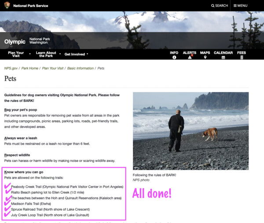Open Learn About the Park menu
264x223 pixels.
pos(46,54)
